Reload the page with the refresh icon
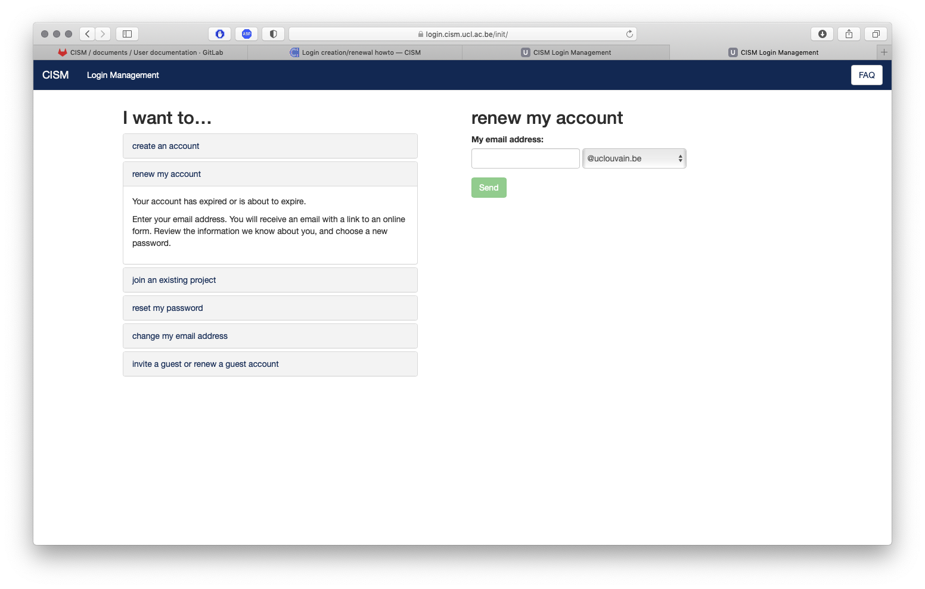Viewport: 925px width, 589px height. coord(629,34)
